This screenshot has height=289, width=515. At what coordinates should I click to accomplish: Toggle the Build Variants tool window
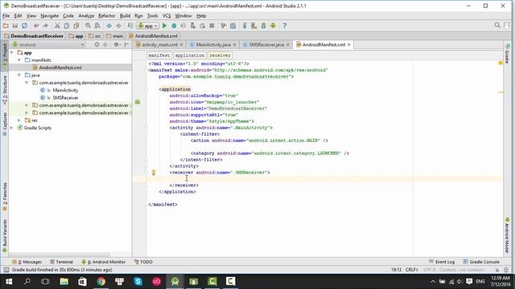(5, 236)
